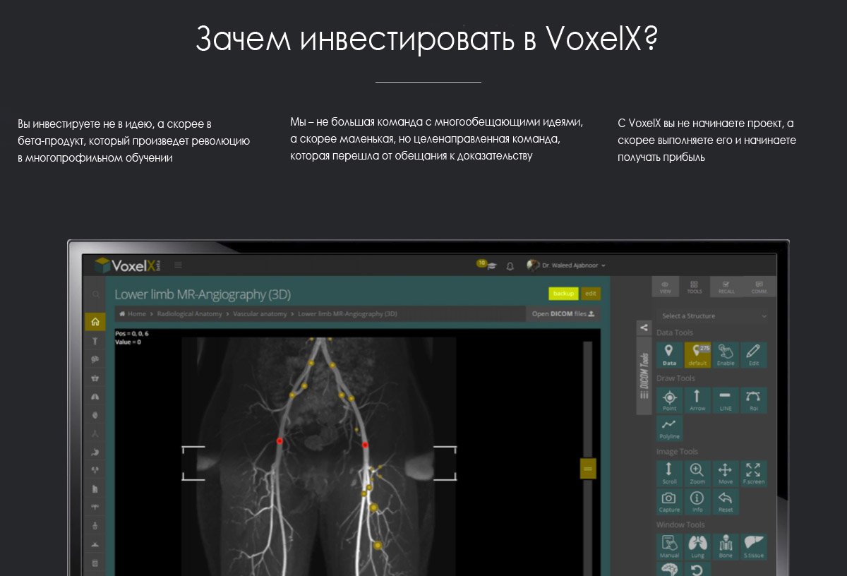Click the Open DICOM files button

tap(563, 313)
